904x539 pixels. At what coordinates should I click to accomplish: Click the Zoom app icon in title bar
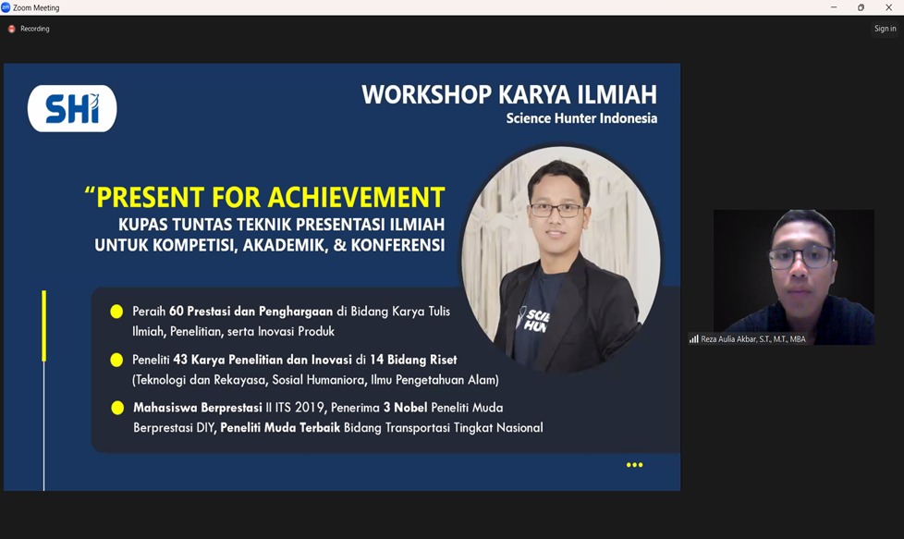(6, 7)
